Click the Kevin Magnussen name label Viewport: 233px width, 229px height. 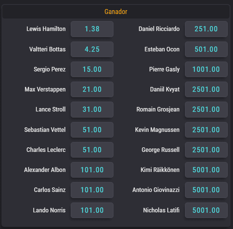(157, 130)
